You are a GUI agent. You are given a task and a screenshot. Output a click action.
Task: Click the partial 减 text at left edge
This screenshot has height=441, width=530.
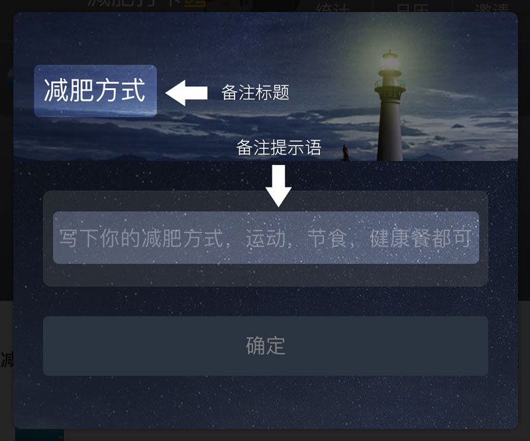tap(7, 359)
